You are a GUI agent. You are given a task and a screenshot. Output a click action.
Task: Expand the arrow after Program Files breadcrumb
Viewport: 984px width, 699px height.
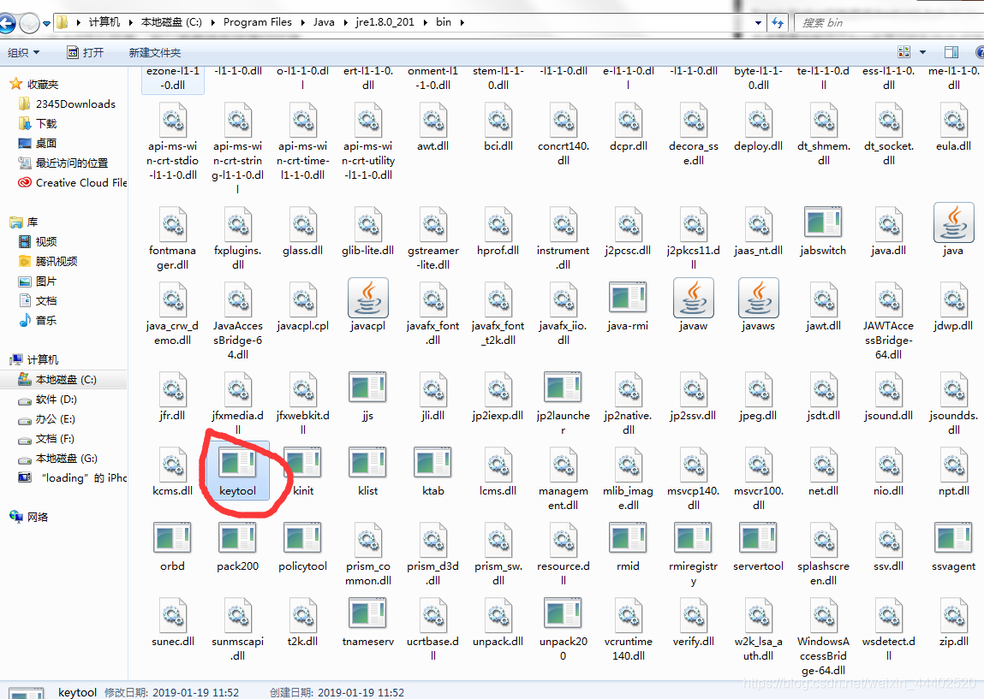[302, 22]
